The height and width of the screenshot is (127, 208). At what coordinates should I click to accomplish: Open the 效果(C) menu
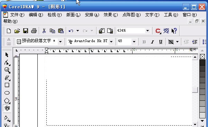[111, 15]
